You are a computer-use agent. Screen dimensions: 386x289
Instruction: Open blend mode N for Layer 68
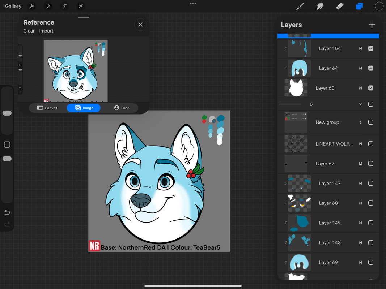point(360,203)
